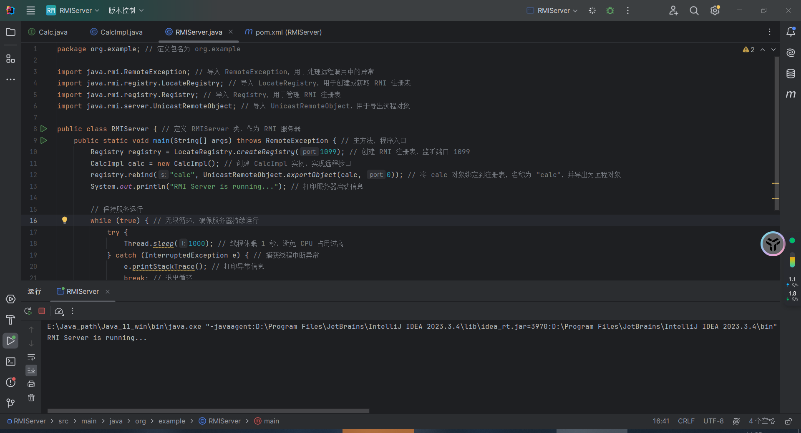Run RMIServer class from gutter on line 8
The width and height of the screenshot is (801, 433).
[43, 129]
